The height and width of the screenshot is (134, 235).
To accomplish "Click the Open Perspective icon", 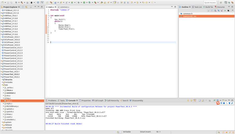I will (x=221, y=3).
